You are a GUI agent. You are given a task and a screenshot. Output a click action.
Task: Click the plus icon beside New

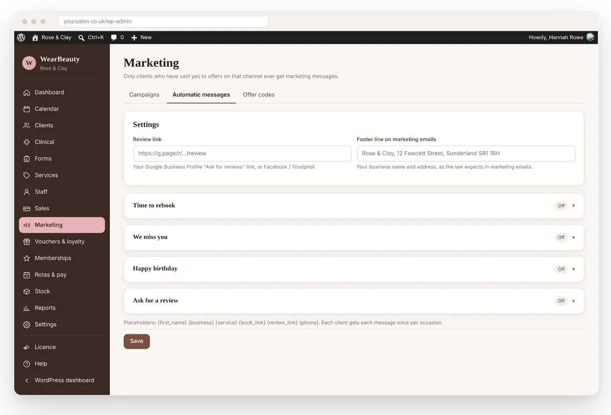coord(134,38)
